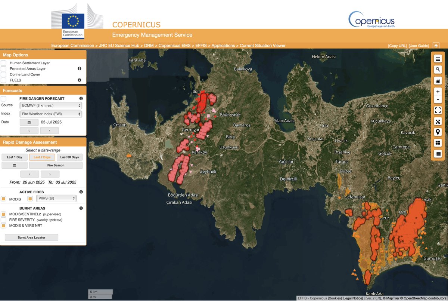Activate the fullscreen frame icon

click(x=438, y=110)
